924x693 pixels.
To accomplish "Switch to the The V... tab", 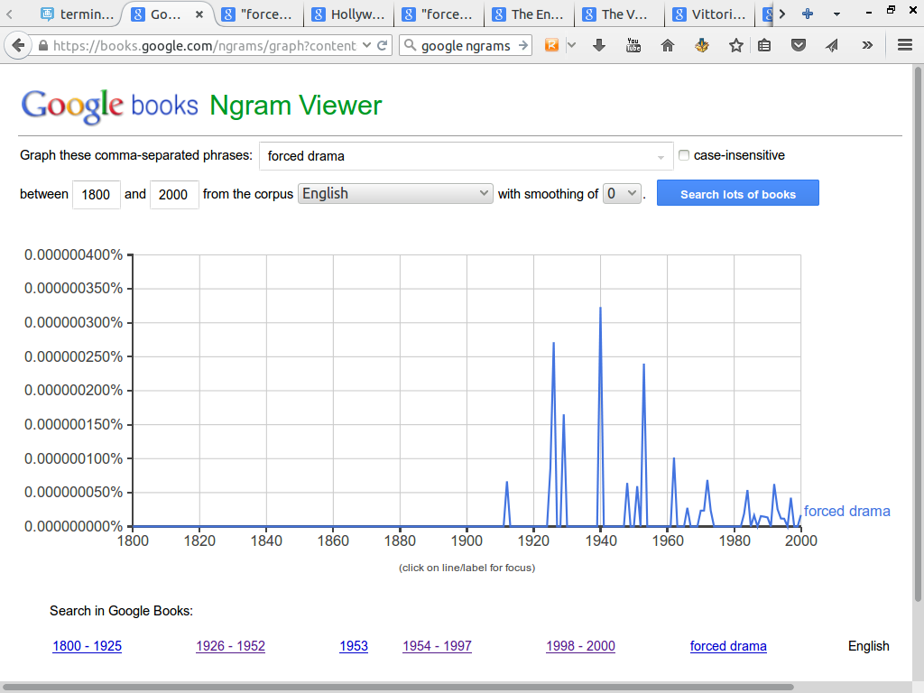I will [x=619, y=14].
